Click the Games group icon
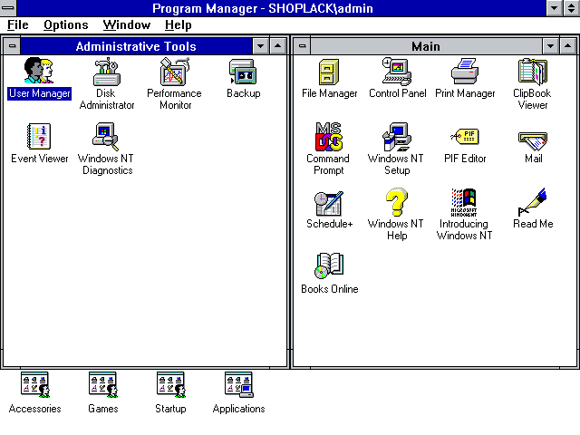This screenshot has width=580, height=435. 102,384
